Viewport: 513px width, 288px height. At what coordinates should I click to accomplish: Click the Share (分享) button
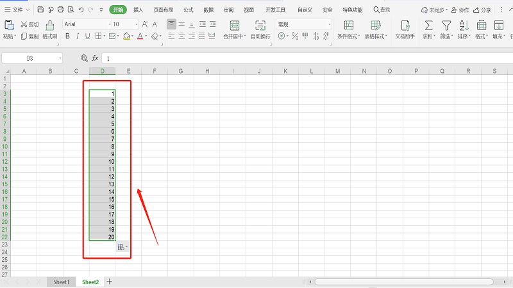(483, 10)
